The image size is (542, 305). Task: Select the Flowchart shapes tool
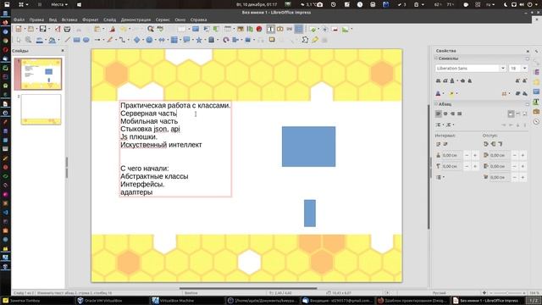tap(174, 40)
